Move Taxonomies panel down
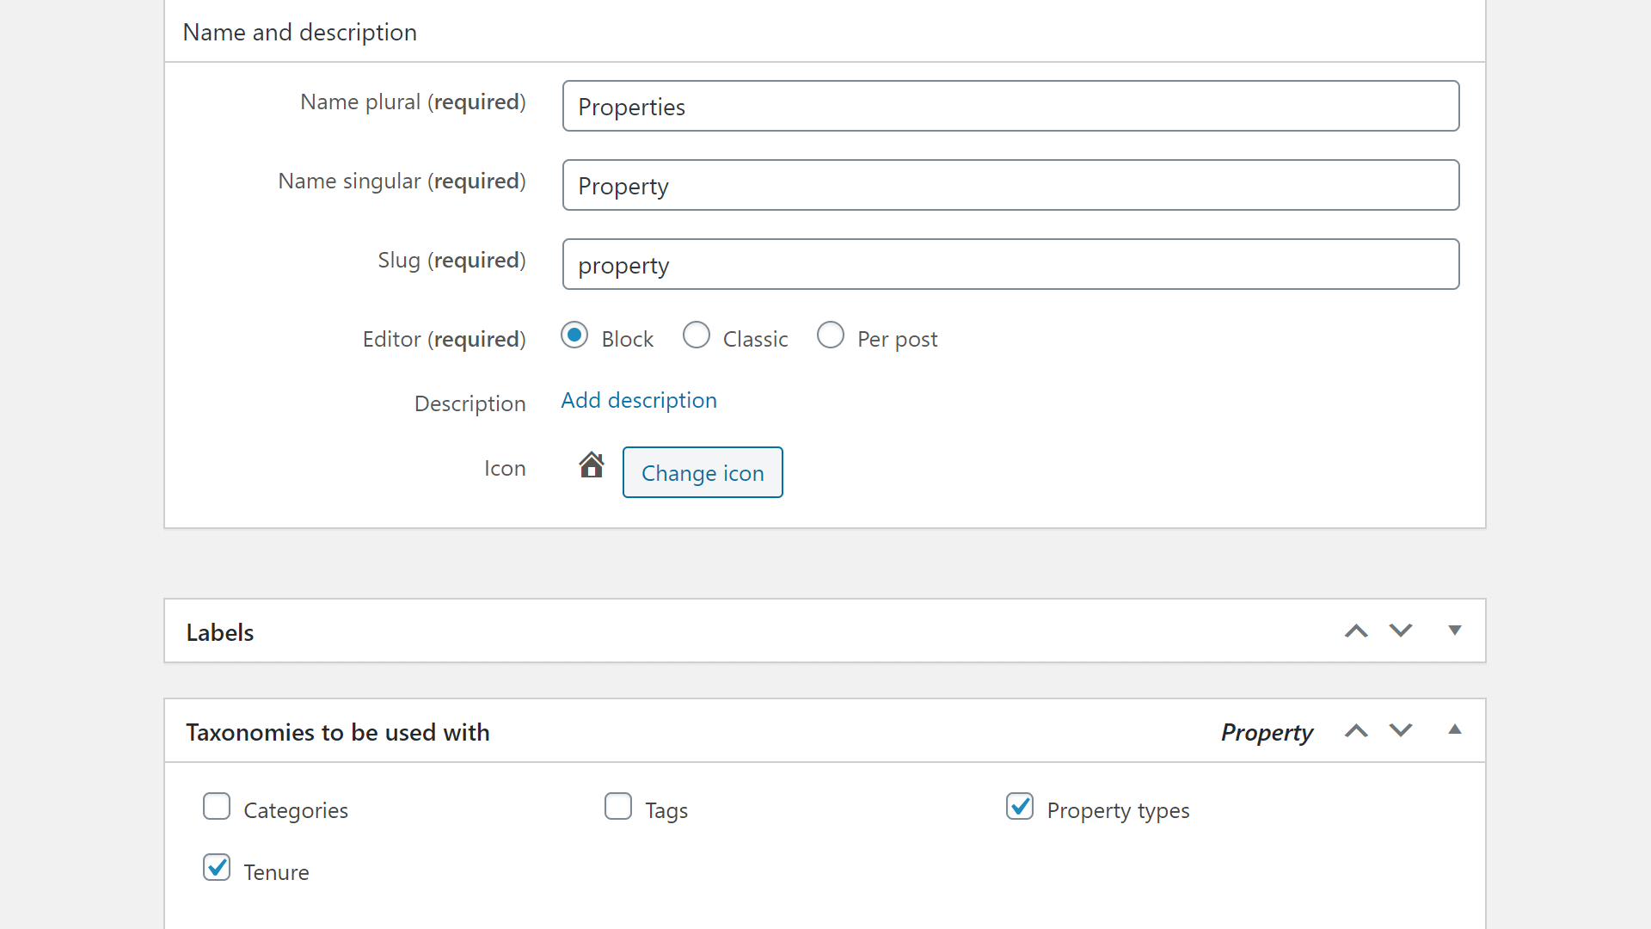The image size is (1651, 929). [x=1401, y=731]
